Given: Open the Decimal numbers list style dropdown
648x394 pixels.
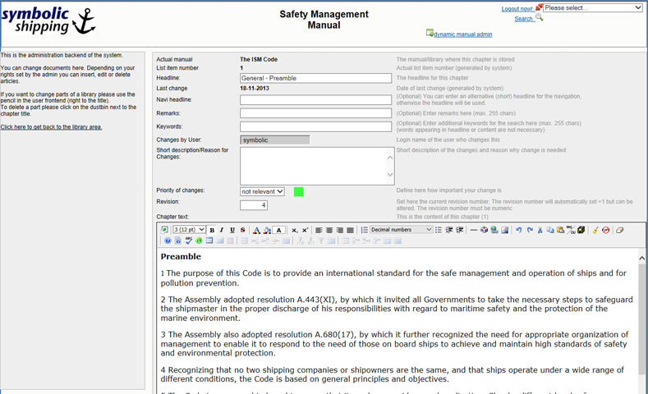Looking at the screenshot, I should click(x=401, y=230).
